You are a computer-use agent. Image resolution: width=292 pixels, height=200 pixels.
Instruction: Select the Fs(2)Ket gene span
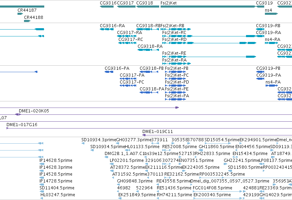coord(208,7)
